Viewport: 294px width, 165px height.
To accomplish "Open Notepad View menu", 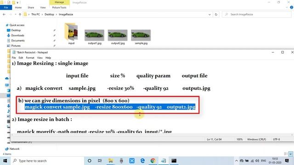I will coord(40,58).
